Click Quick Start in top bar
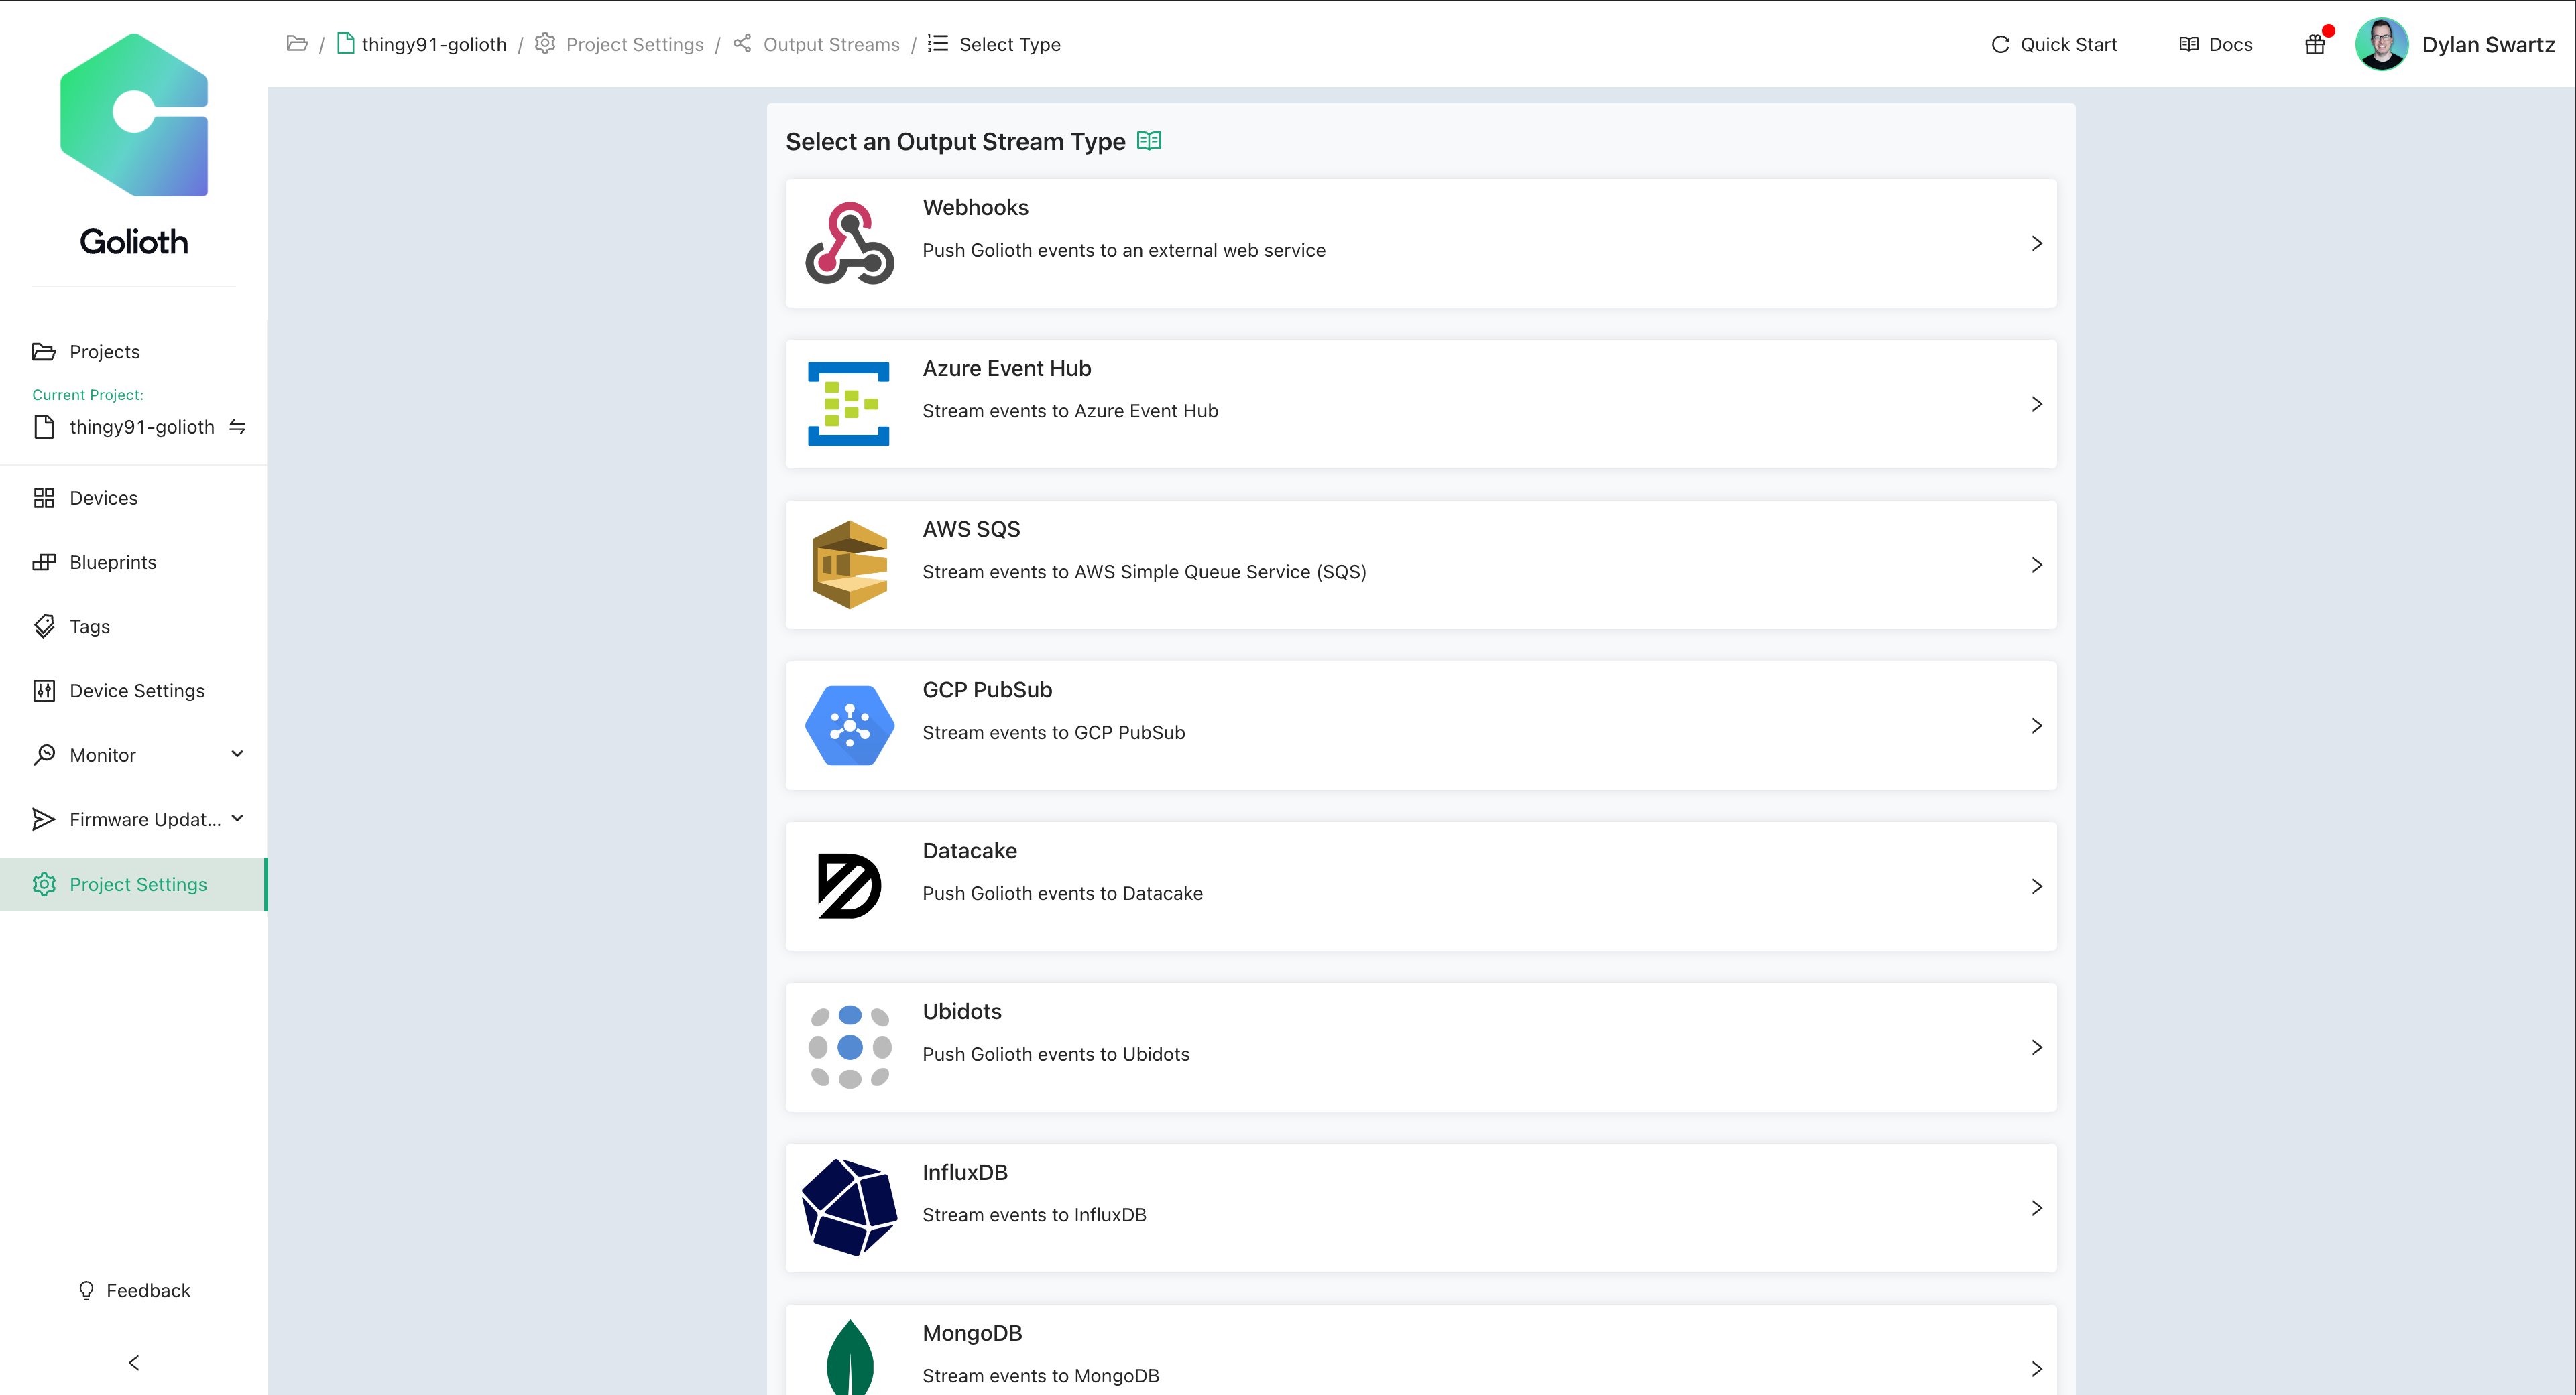Viewport: 2576px width, 1395px height. click(2054, 44)
